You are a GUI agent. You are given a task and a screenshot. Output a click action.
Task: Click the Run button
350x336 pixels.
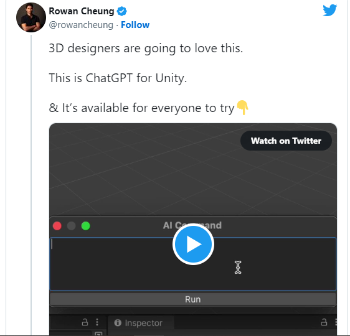point(193,299)
